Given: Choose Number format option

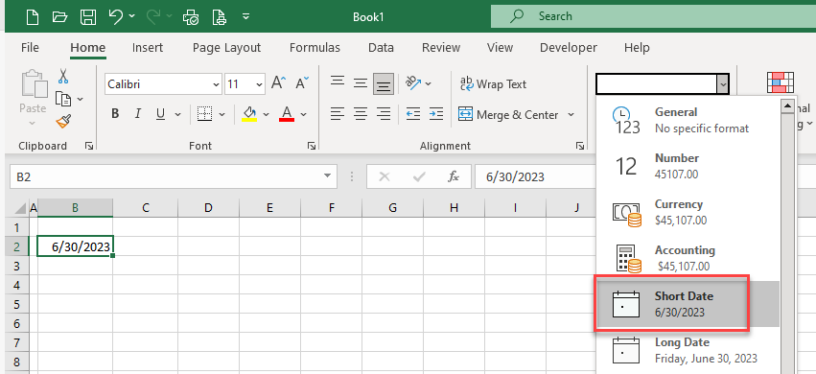Looking at the screenshot, I should coord(688,166).
